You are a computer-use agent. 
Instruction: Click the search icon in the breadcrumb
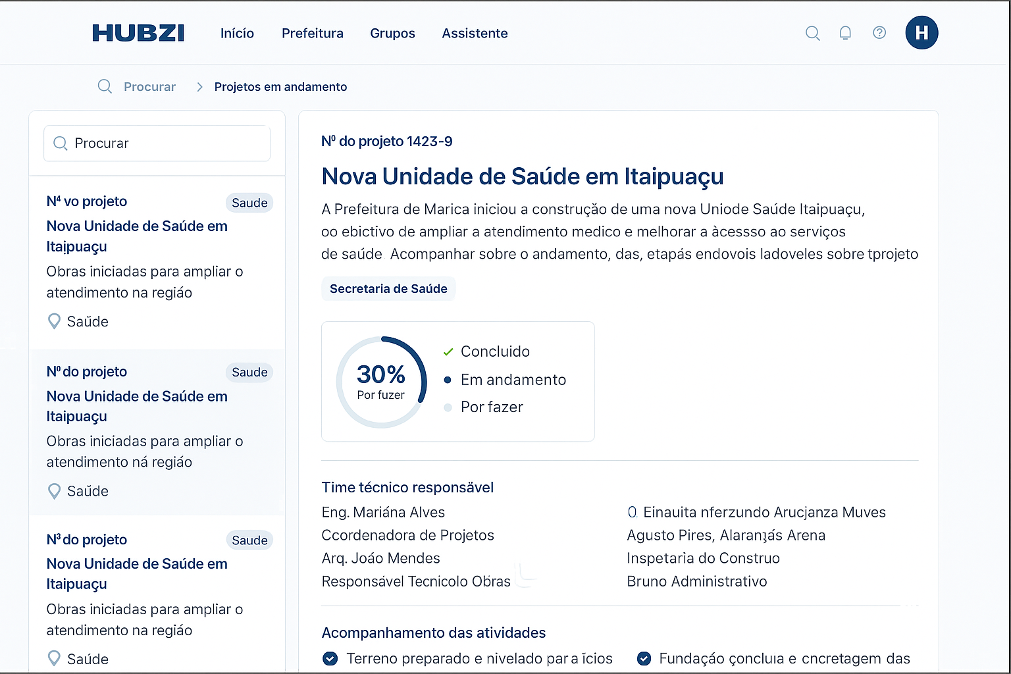105,86
